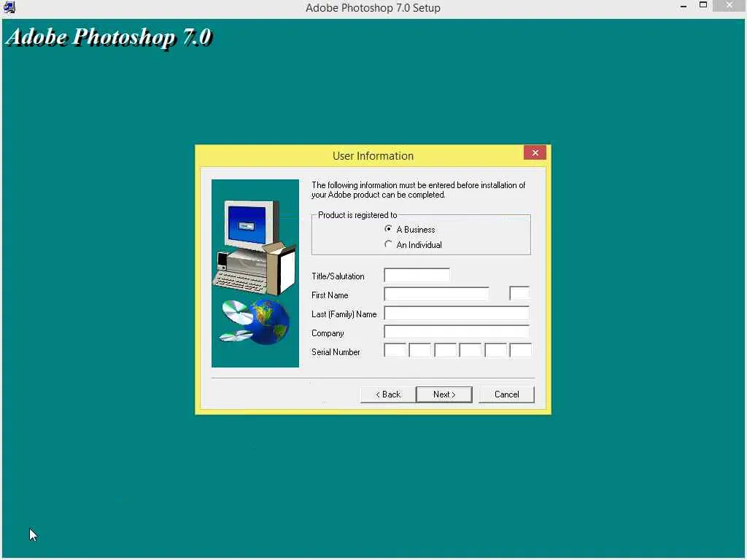Click the Title/Salutation input field
Image resolution: width=747 pixels, height=560 pixels.
click(x=417, y=275)
